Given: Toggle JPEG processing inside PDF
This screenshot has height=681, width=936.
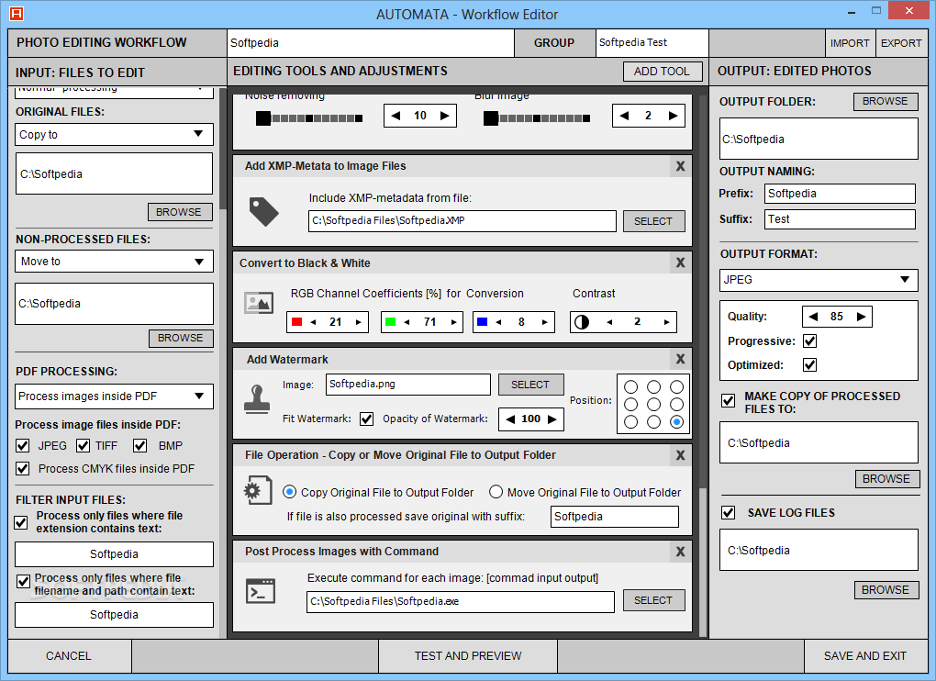Looking at the screenshot, I should coord(23,446).
